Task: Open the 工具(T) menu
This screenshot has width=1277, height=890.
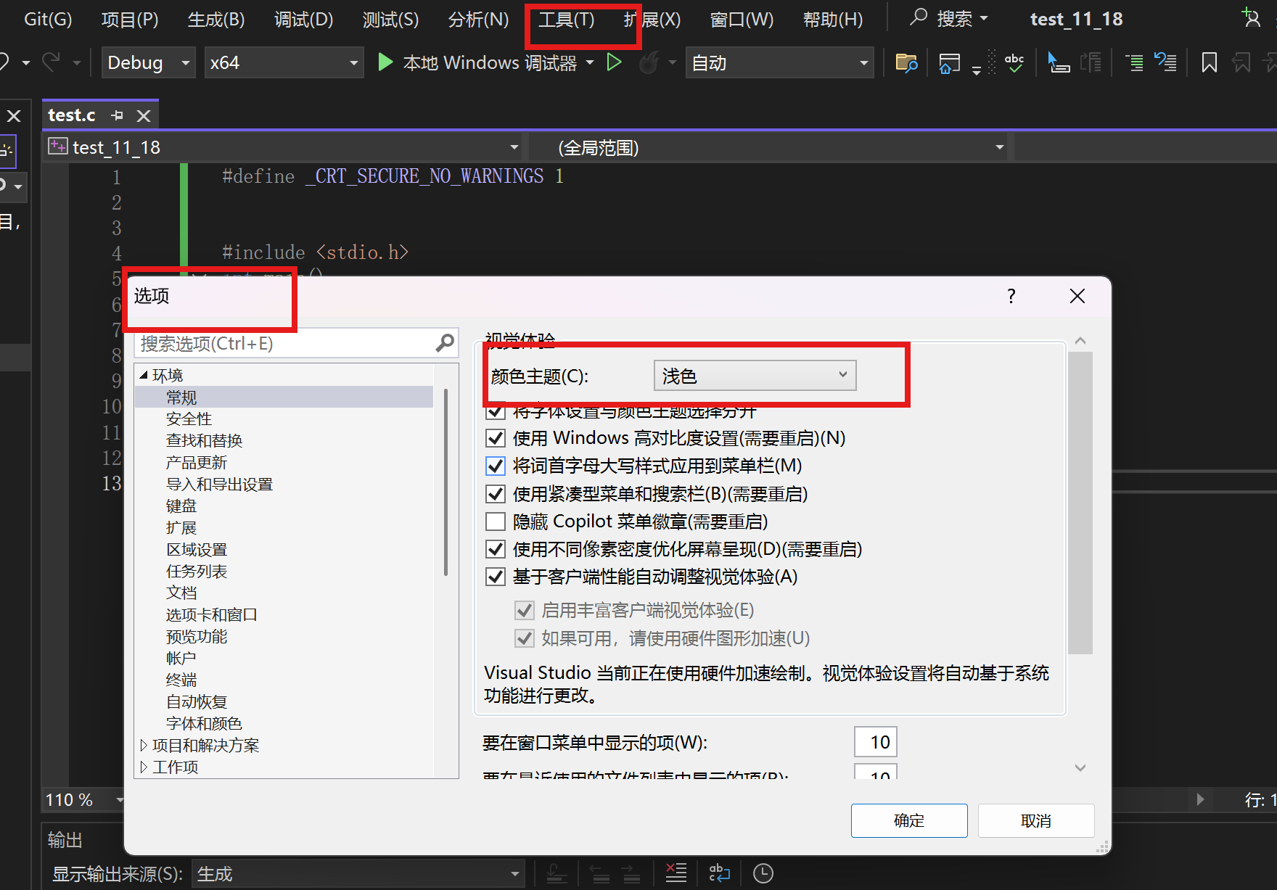Action: click(x=566, y=19)
